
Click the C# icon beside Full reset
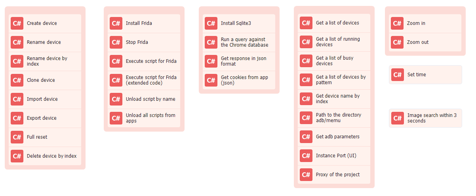pyautogui.click(x=17, y=137)
